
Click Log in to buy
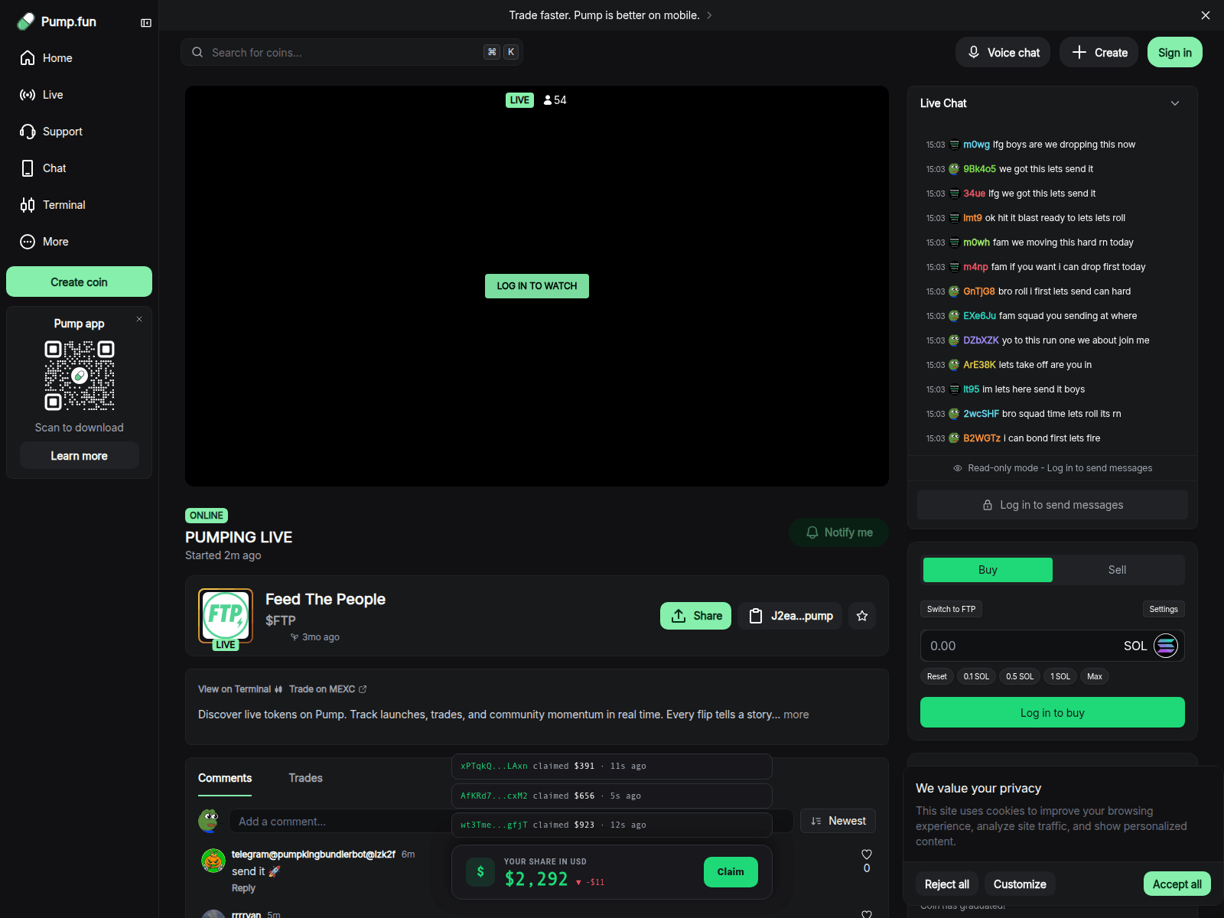point(1053,712)
